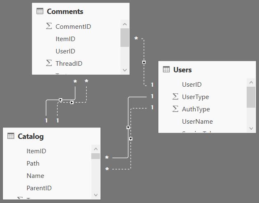259x203 pixels.
Task: Click the Users table icon
Action: [166, 69]
